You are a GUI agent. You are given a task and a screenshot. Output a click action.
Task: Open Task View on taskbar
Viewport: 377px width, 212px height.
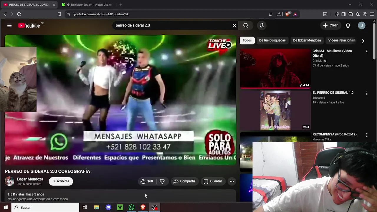click(85, 207)
